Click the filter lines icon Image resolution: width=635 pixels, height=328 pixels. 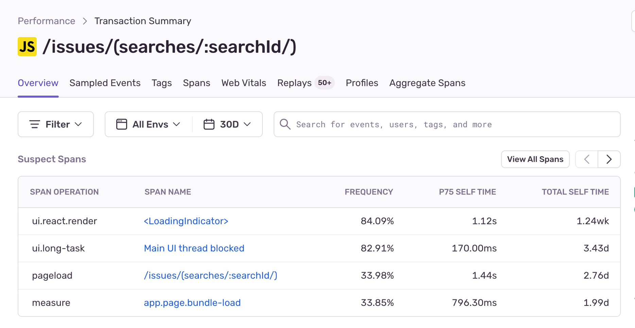[35, 124]
